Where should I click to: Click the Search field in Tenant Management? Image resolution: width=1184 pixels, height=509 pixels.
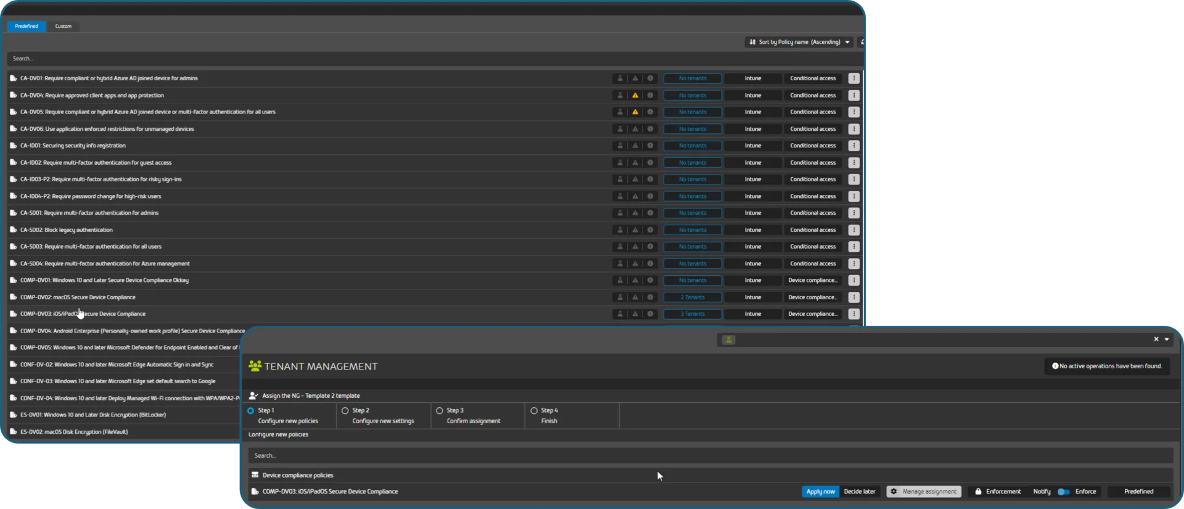point(709,456)
